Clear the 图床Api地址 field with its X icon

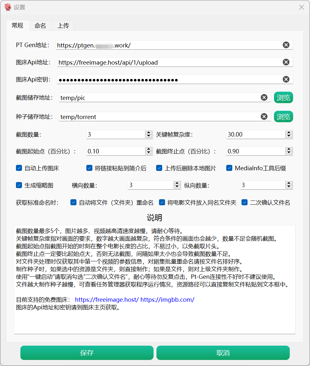pyautogui.click(x=286, y=62)
